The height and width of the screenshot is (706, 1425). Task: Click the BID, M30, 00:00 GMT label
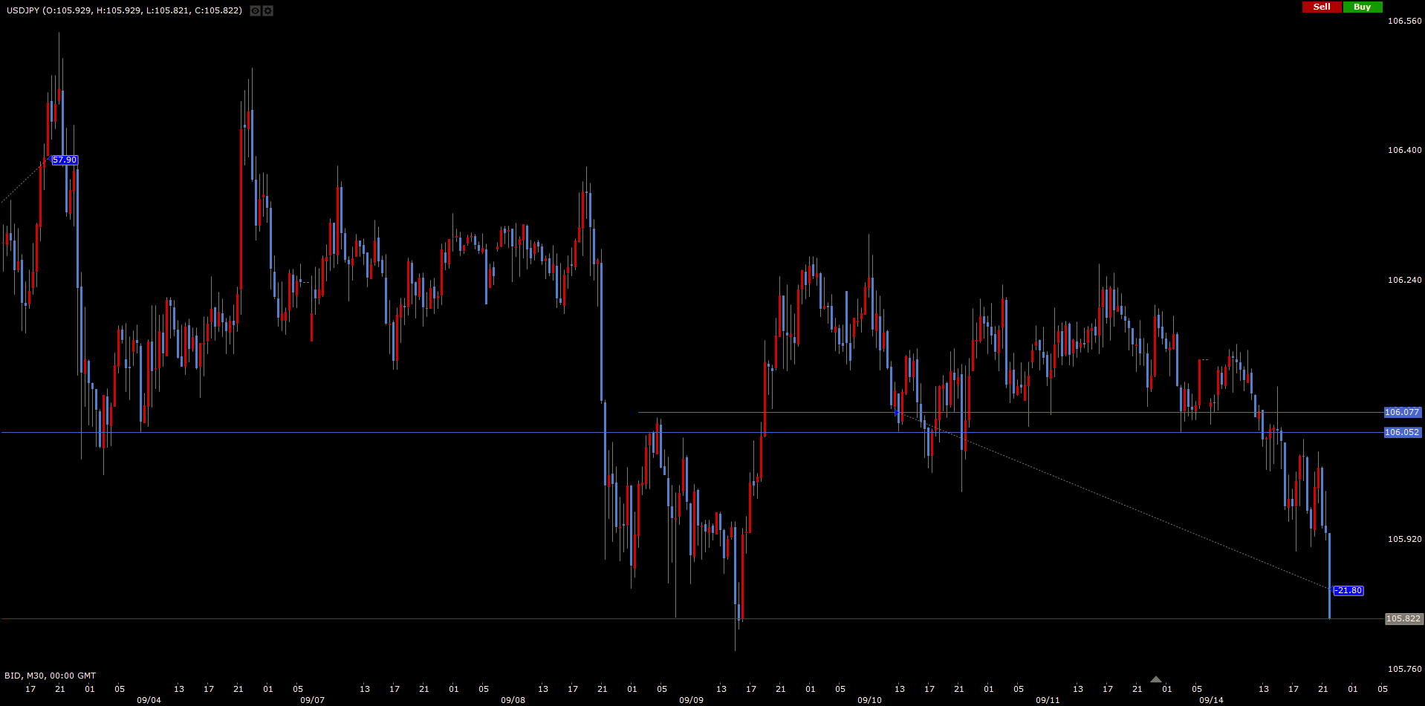click(x=51, y=676)
